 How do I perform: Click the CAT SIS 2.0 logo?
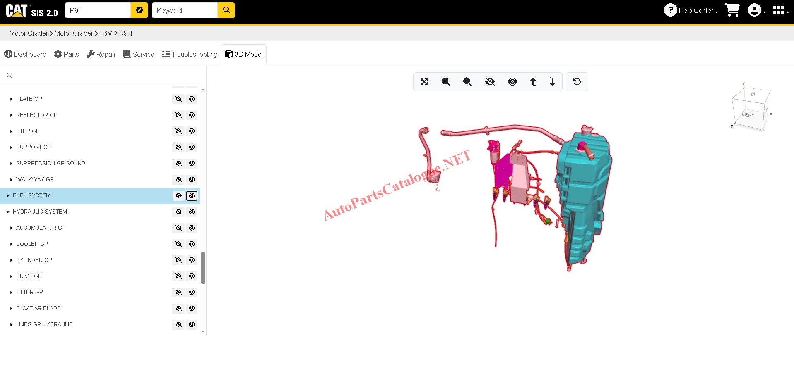32,10
